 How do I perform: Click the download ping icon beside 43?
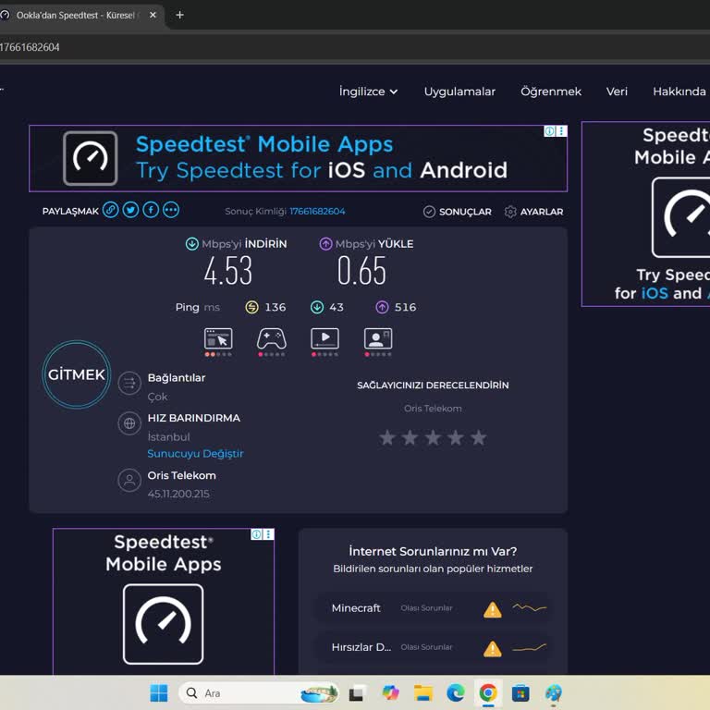pos(317,307)
